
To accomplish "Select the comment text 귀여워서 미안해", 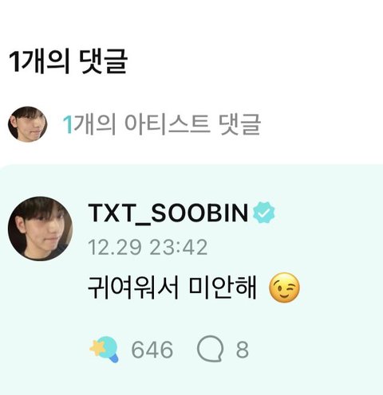I will [172, 287].
